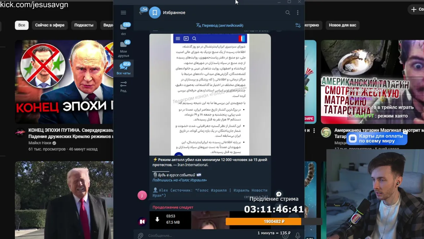Select the Новое для вас YouTube chip
Viewport: 424px width, 239px height.
tap(343, 25)
